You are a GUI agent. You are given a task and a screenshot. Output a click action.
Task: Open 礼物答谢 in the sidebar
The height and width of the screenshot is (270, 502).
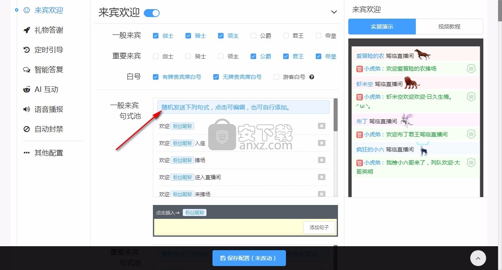48,30
